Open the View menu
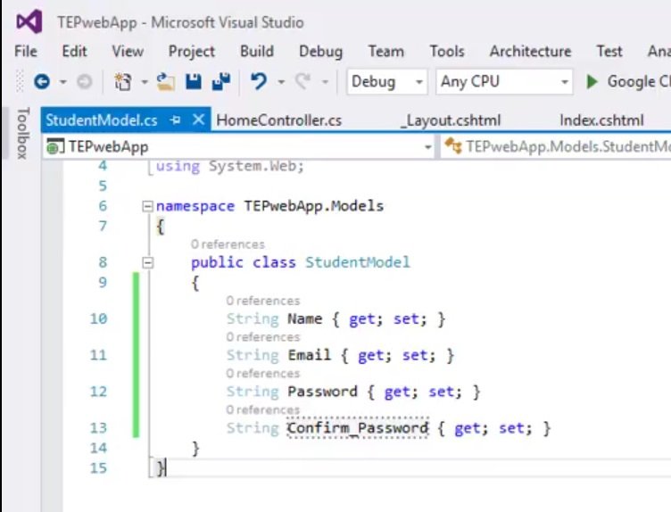The width and height of the screenshot is (671, 512). [x=128, y=52]
